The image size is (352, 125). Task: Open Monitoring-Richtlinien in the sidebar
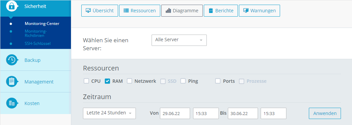coord(36,33)
